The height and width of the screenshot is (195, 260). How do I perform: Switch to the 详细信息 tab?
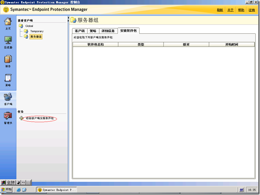[x=108, y=31]
